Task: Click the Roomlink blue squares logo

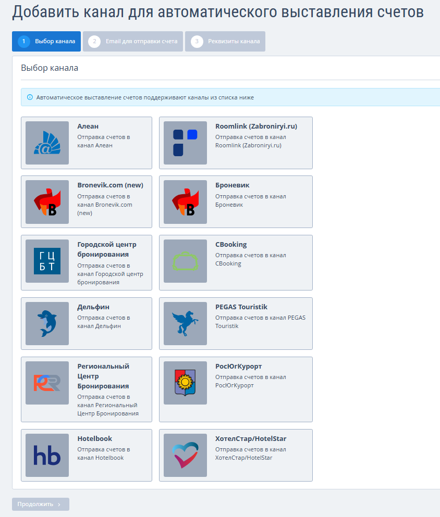Action: 185,143
